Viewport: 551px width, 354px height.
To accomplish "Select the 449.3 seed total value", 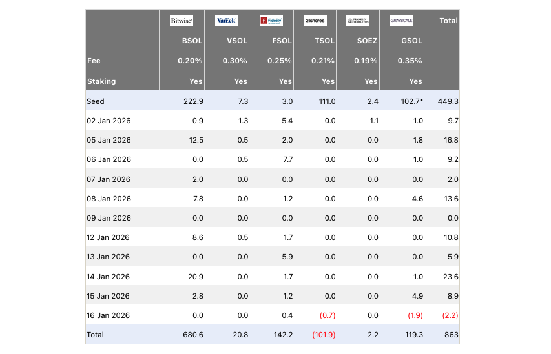I will point(448,101).
